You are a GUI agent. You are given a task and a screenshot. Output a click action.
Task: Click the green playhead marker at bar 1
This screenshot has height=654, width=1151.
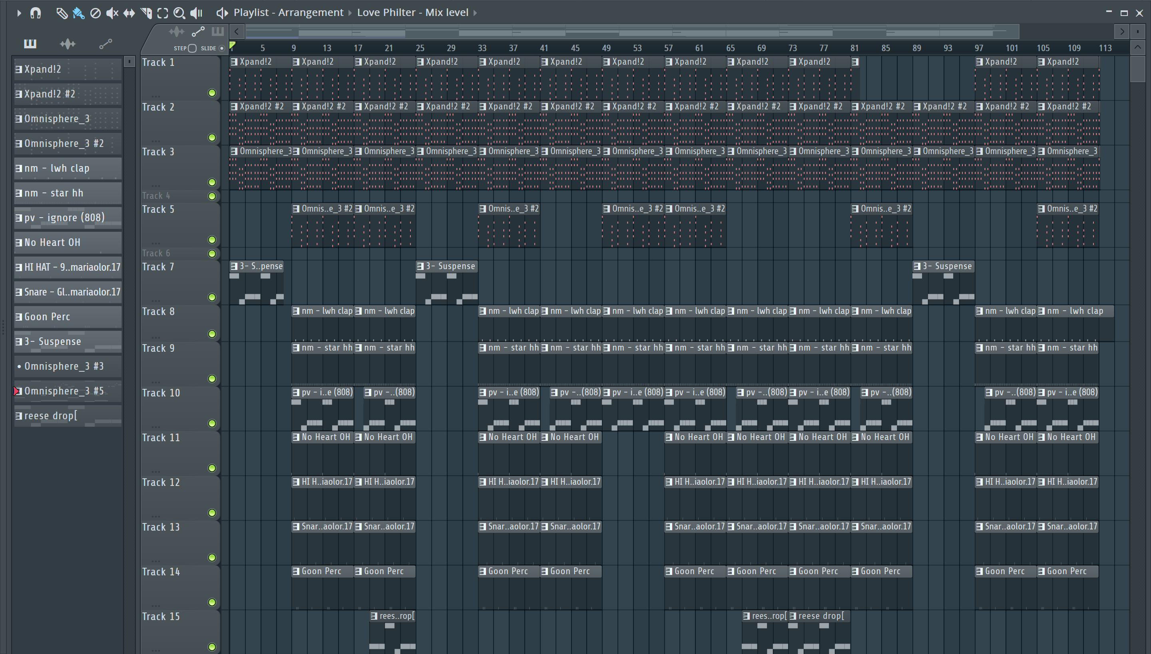tap(232, 46)
